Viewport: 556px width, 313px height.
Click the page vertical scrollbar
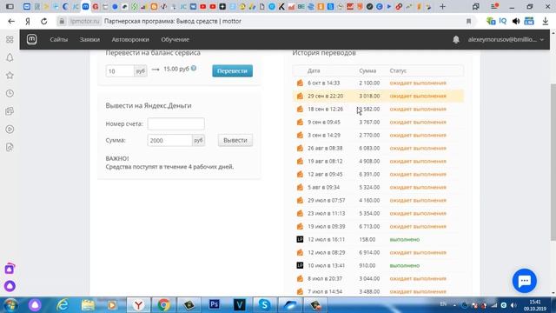pyautogui.click(x=553, y=163)
